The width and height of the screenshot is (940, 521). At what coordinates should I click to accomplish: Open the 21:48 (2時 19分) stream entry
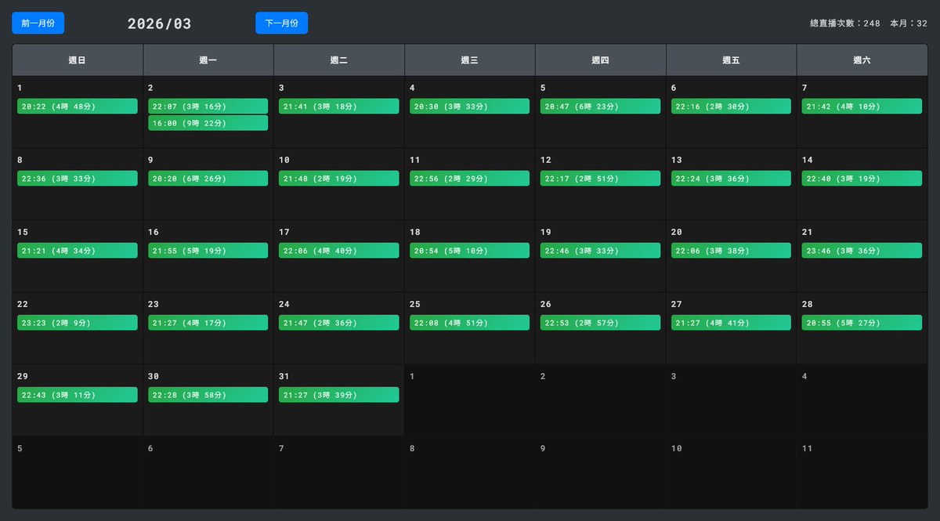pyautogui.click(x=339, y=179)
